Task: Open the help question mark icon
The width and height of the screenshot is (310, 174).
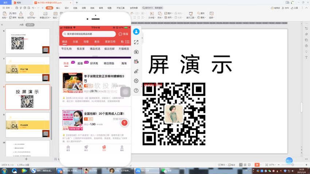Action: [x=136, y=91]
